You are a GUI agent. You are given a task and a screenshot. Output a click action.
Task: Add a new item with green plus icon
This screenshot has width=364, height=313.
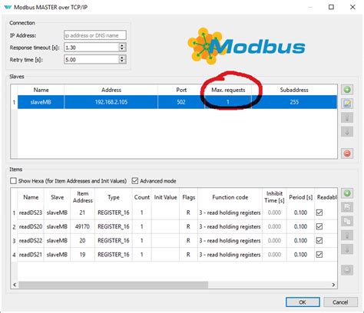pos(347,193)
